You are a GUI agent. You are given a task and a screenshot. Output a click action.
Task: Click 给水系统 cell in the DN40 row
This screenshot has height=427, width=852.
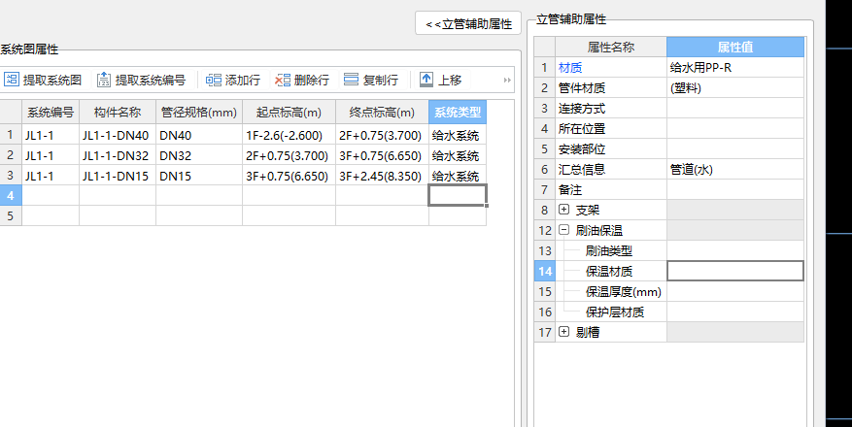pyautogui.click(x=458, y=135)
